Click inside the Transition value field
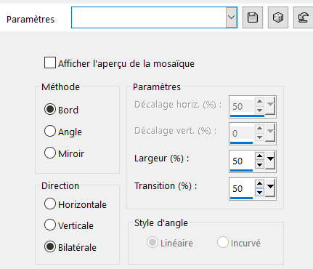Screen dimensions: 313x269 pyautogui.click(x=242, y=188)
